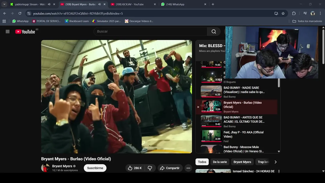Mute the Bryant Myers Burlao tab
325x183 pixels.
[99, 4]
